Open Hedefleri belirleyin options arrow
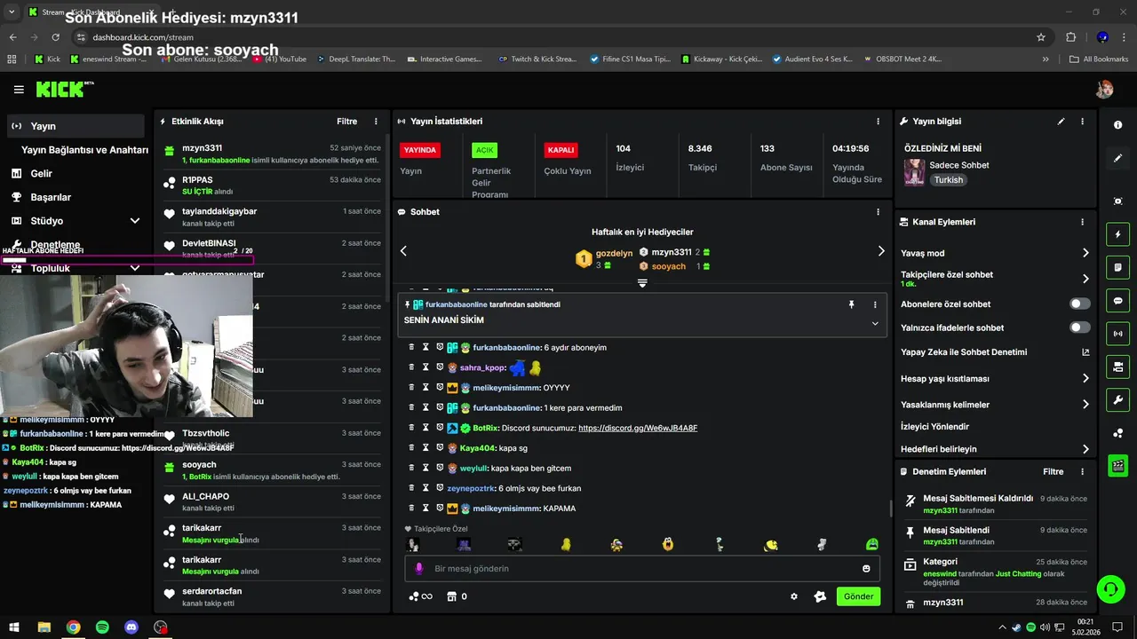 pos(1085,449)
